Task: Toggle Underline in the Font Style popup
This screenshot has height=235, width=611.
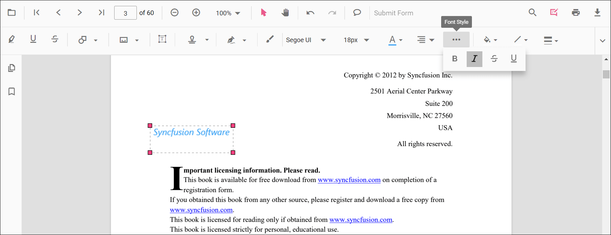Action: pos(514,59)
